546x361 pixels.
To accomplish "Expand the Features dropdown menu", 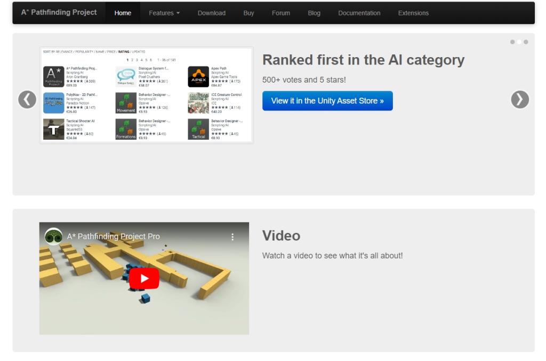I will point(164,13).
